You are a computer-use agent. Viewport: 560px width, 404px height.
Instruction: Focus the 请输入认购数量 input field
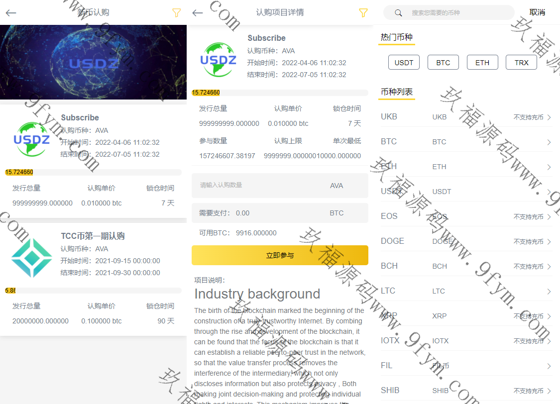tap(259, 186)
